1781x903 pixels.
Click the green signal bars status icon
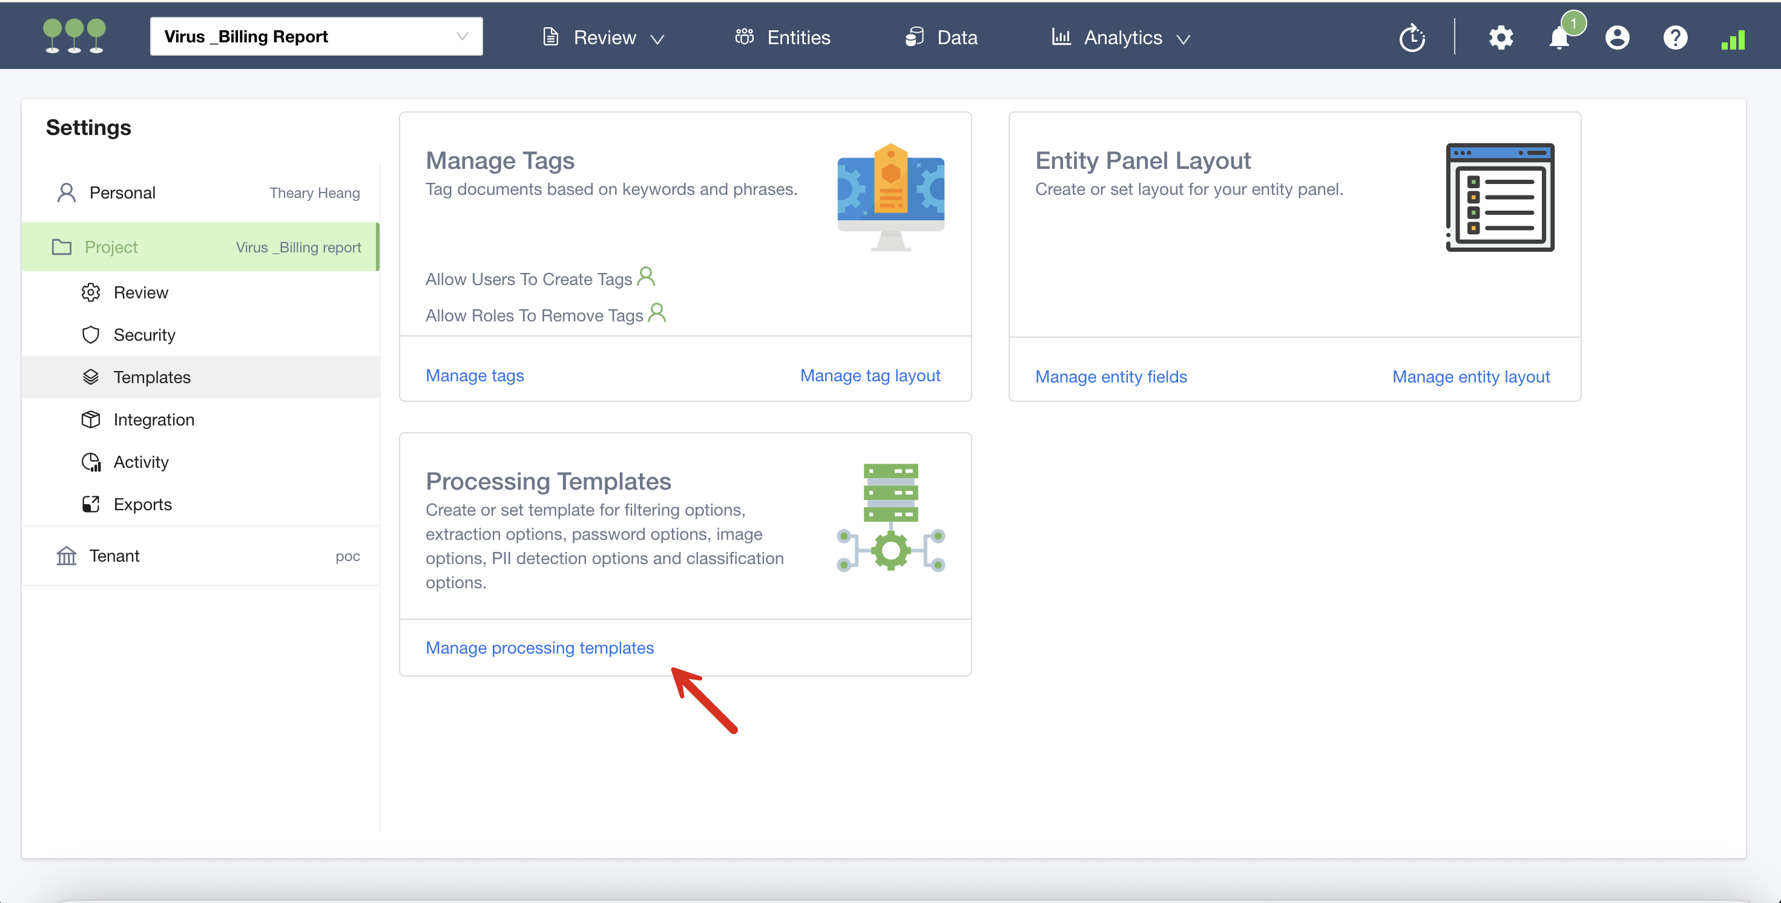click(1733, 40)
